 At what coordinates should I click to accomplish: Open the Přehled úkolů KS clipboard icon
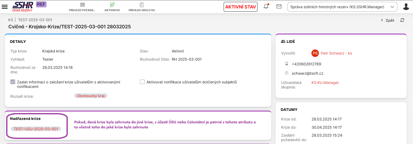click(x=141, y=5)
